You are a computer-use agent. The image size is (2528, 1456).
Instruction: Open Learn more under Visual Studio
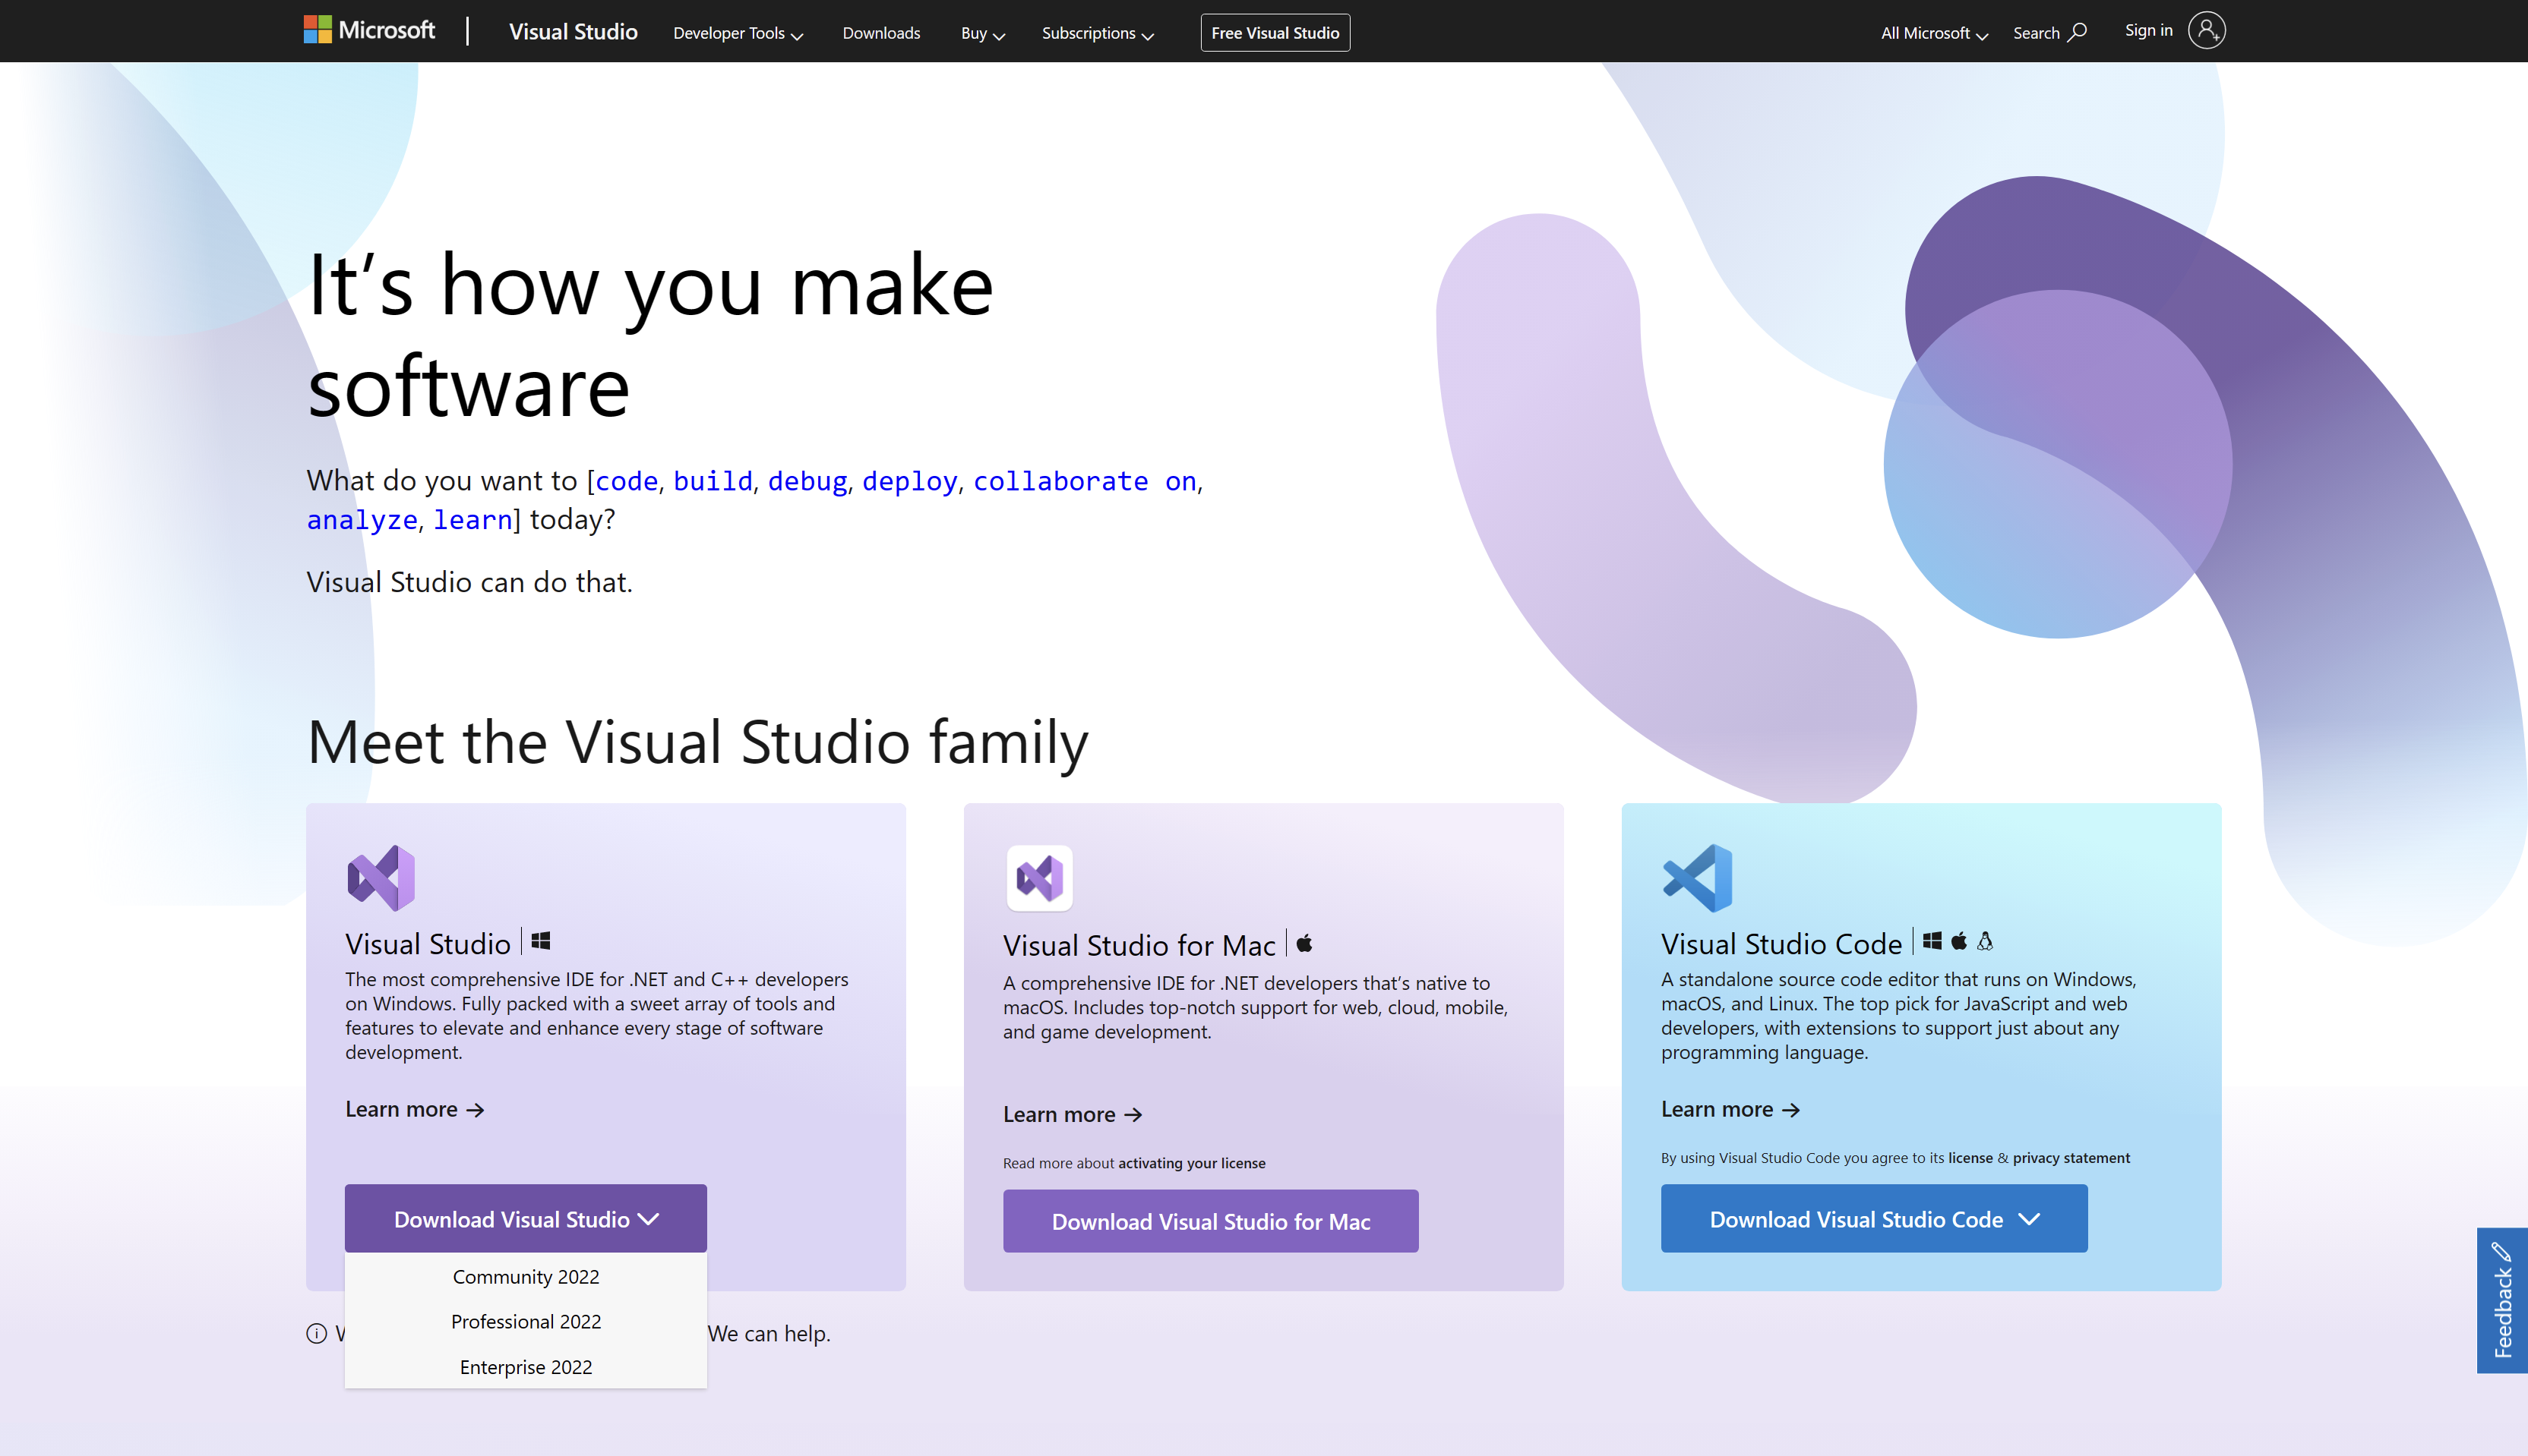click(x=416, y=1109)
